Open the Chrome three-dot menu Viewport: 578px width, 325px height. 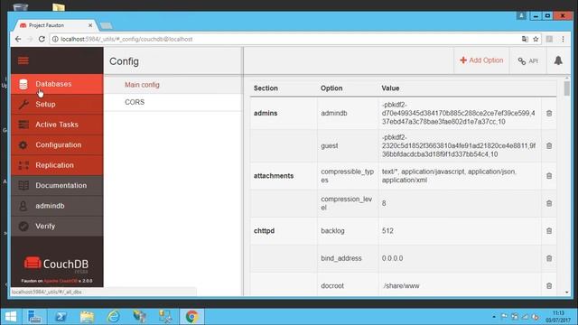click(x=563, y=39)
